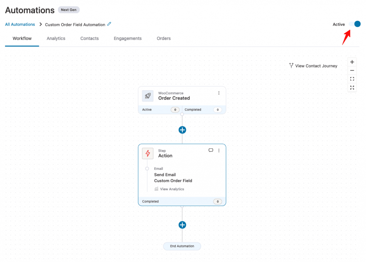Open the Workflow tab
366x262 pixels.
click(22, 39)
